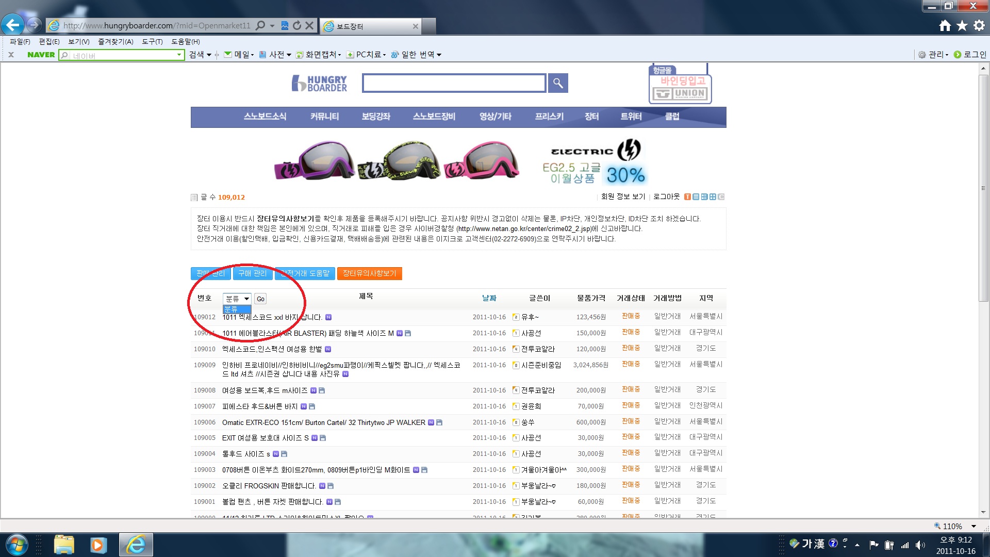Open the PC치료 toolbar item

pos(365,55)
